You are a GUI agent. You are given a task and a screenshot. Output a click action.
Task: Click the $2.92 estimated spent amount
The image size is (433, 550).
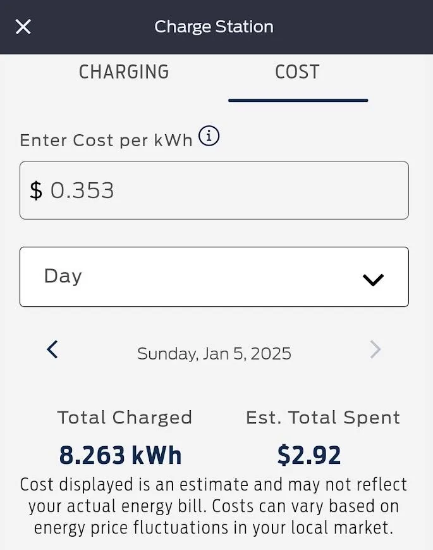click(309, 455)
